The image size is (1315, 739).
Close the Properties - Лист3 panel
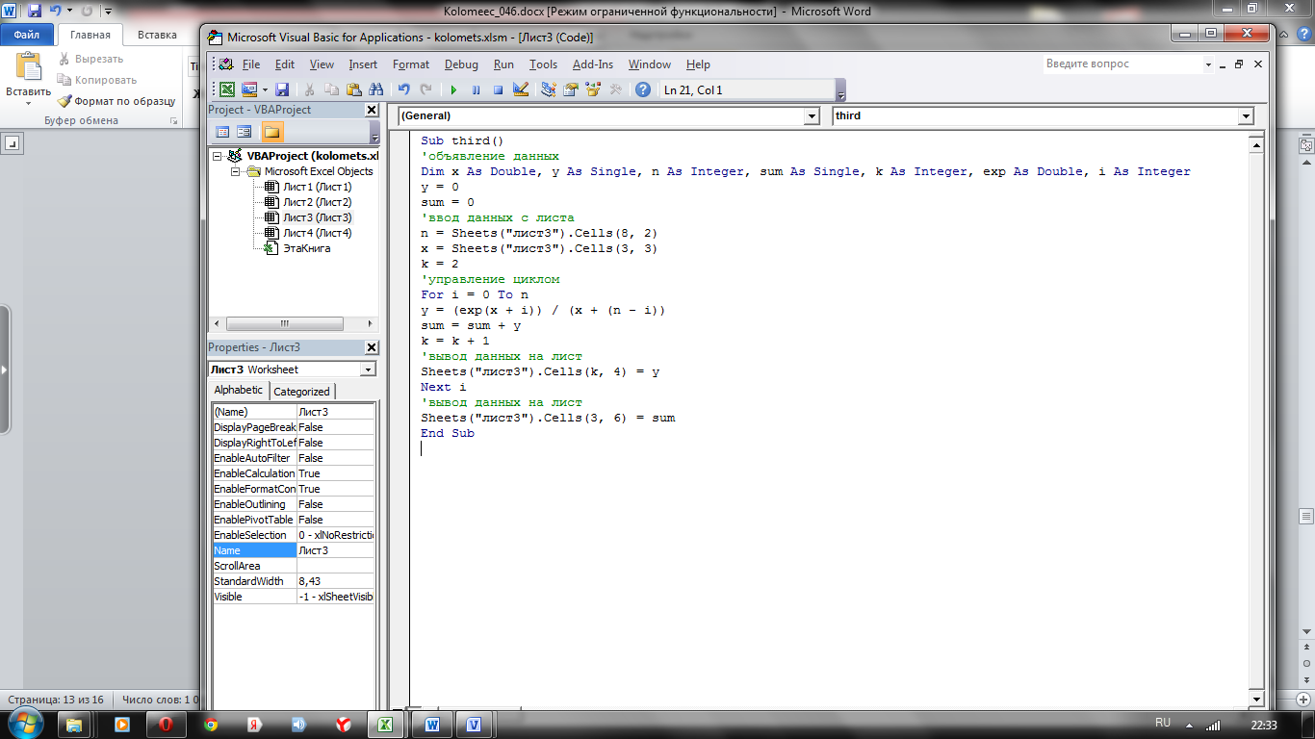[x=372, y=347]
